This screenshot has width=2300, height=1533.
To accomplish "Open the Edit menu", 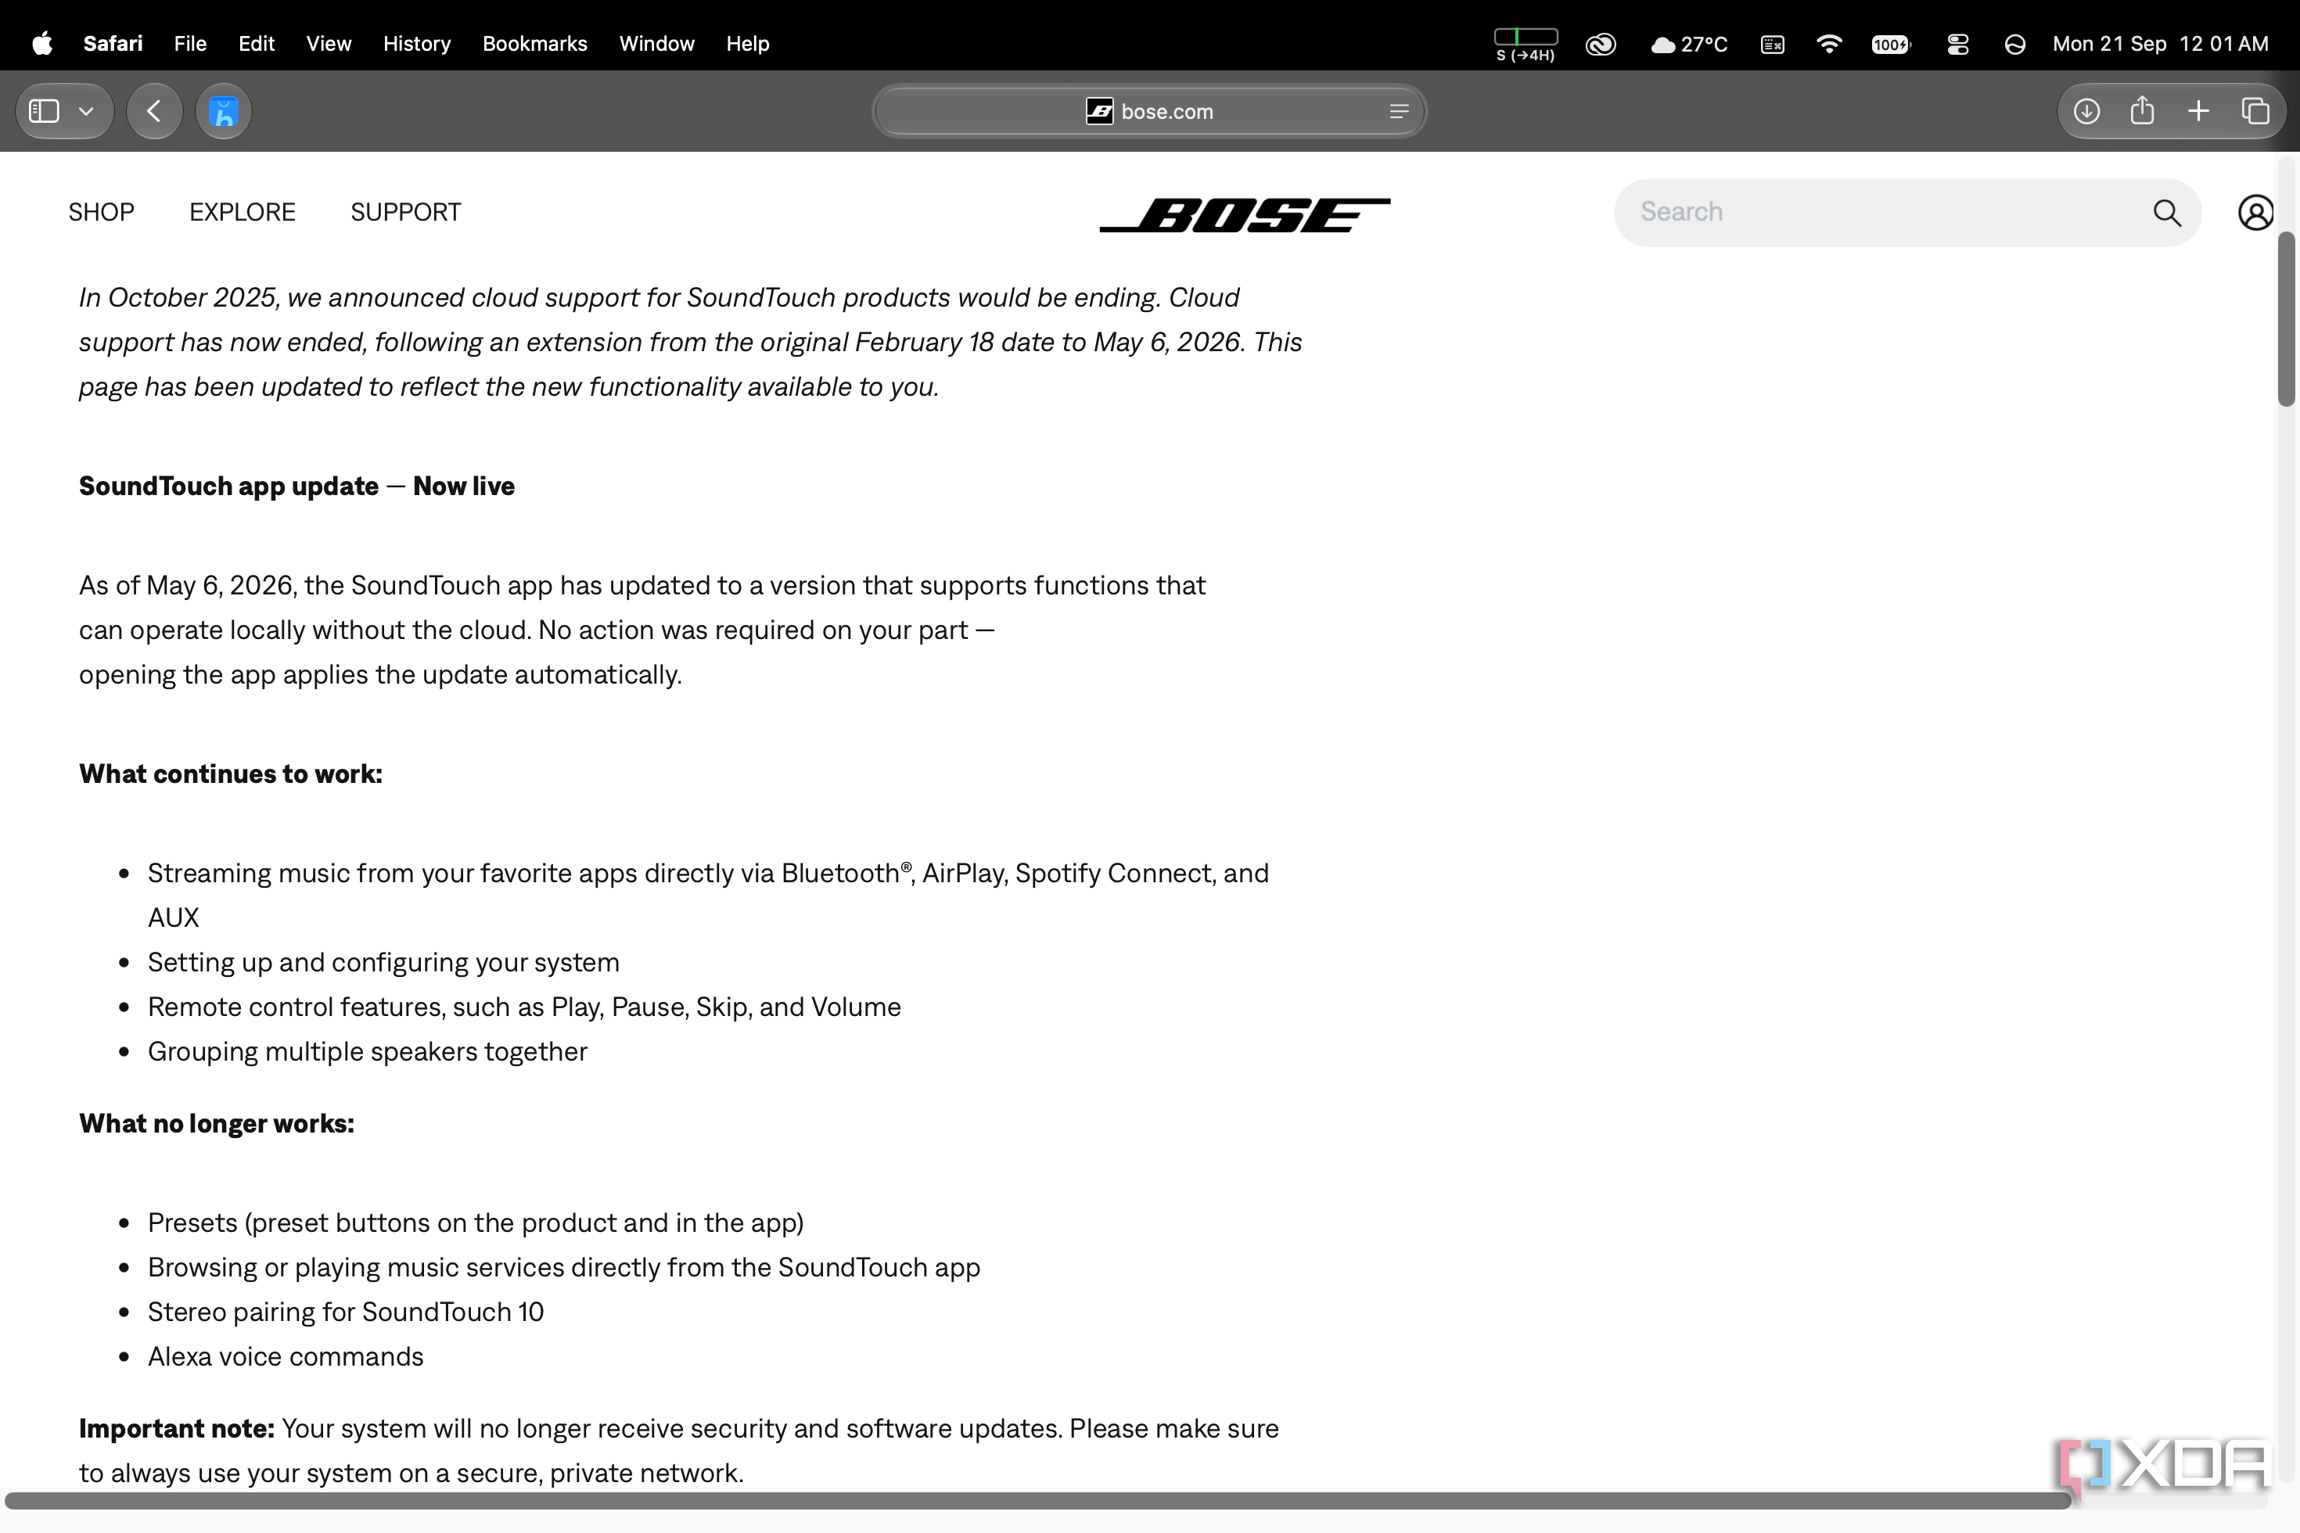I will pyautogui.click(x=257, y=44).
